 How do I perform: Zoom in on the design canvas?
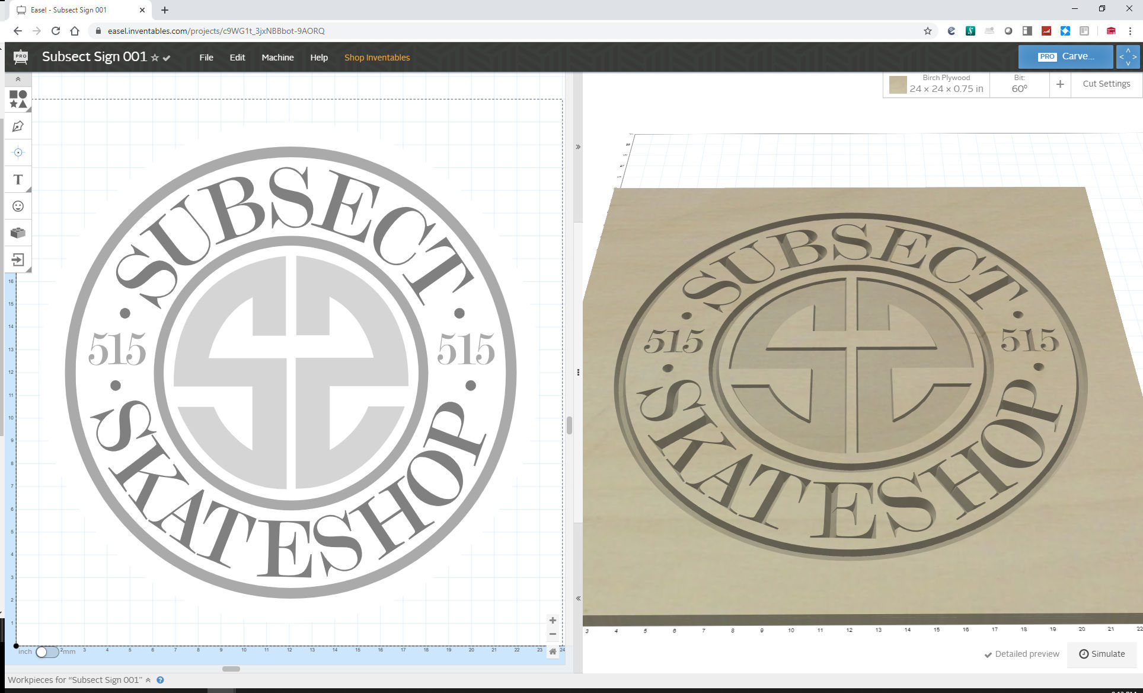(553, 620)
